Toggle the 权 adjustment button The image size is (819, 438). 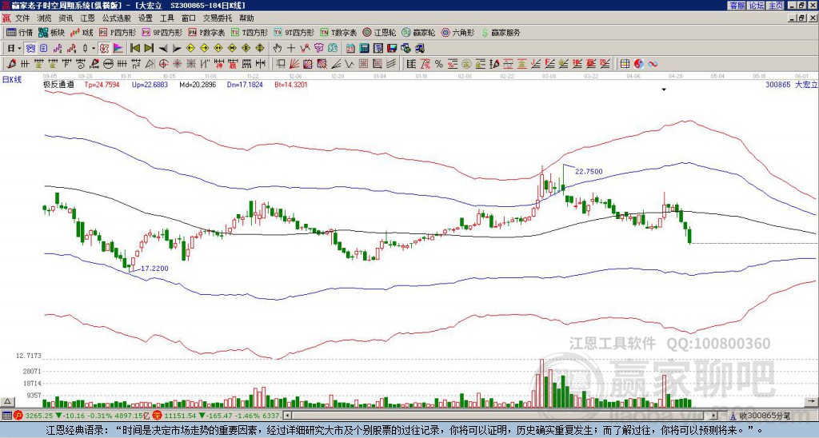(104, 49)
